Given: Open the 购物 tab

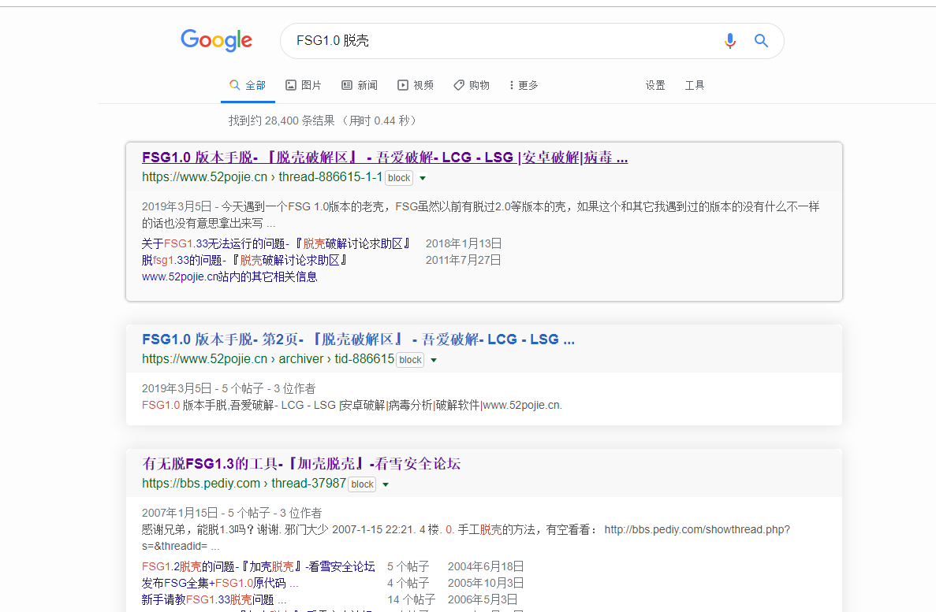Looking at the screenshot, I should (472, 85).
